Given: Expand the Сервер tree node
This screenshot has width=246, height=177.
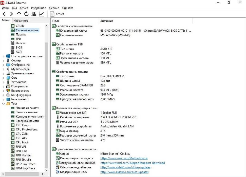Looking at the screenshot, I should point(4,60).
